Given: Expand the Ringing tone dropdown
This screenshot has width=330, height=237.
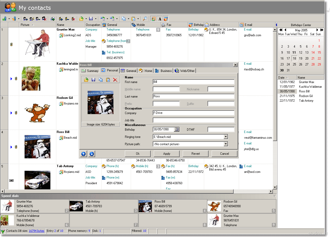Looking at the screenshot, I should coord(226,137).
